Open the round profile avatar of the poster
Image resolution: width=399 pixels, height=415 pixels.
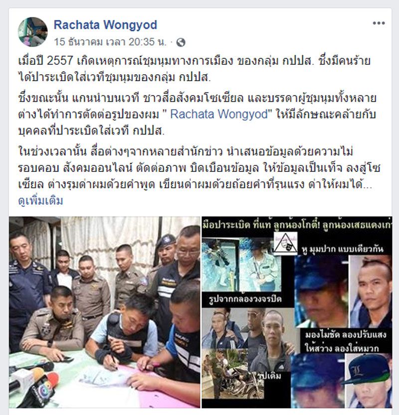[x=33, y=32]
